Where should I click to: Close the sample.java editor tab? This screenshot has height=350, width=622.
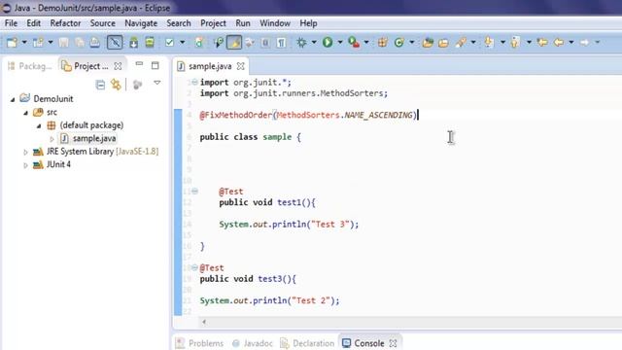pos(240,66)
